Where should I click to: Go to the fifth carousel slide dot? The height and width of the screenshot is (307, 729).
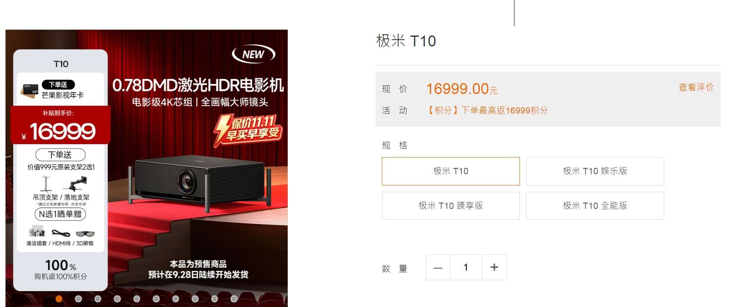click(x=137, y=299)
